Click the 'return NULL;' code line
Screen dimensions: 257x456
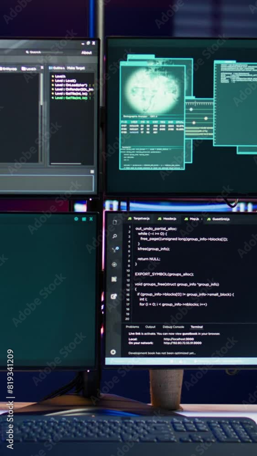click(149, 259)
